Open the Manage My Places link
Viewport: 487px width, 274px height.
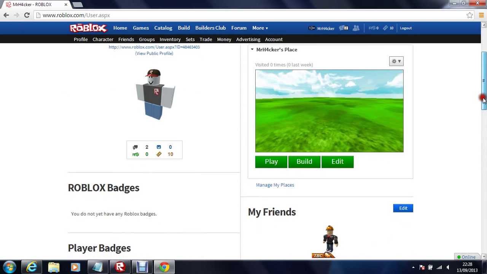pyautogui.click(x=275, y=185)
